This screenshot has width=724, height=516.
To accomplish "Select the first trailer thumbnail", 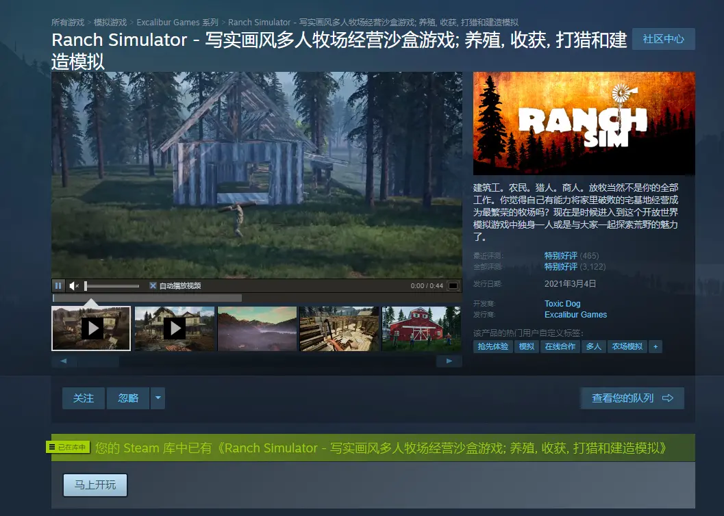I will tap(91, 328).
